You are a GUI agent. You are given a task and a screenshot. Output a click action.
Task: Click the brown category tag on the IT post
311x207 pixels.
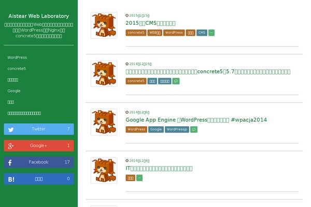(130, 178)
